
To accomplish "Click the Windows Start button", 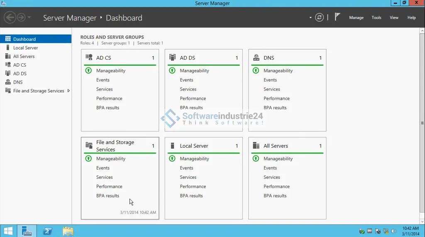I will pos(8,231).
